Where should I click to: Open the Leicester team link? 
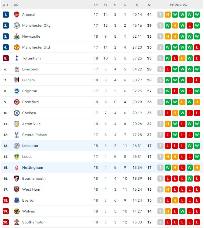(30, 146)
